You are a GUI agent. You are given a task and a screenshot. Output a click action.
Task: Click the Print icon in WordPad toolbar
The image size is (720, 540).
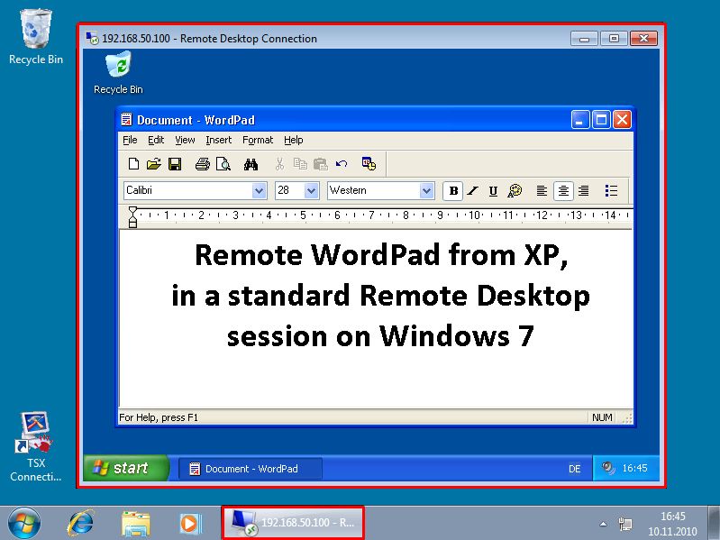[203, 164]
